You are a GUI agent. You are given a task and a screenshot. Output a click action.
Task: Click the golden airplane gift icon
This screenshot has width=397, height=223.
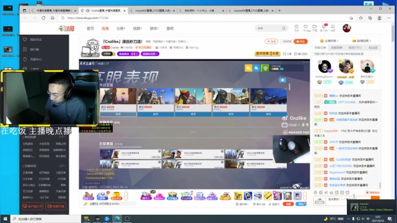(x=238, y=196)
